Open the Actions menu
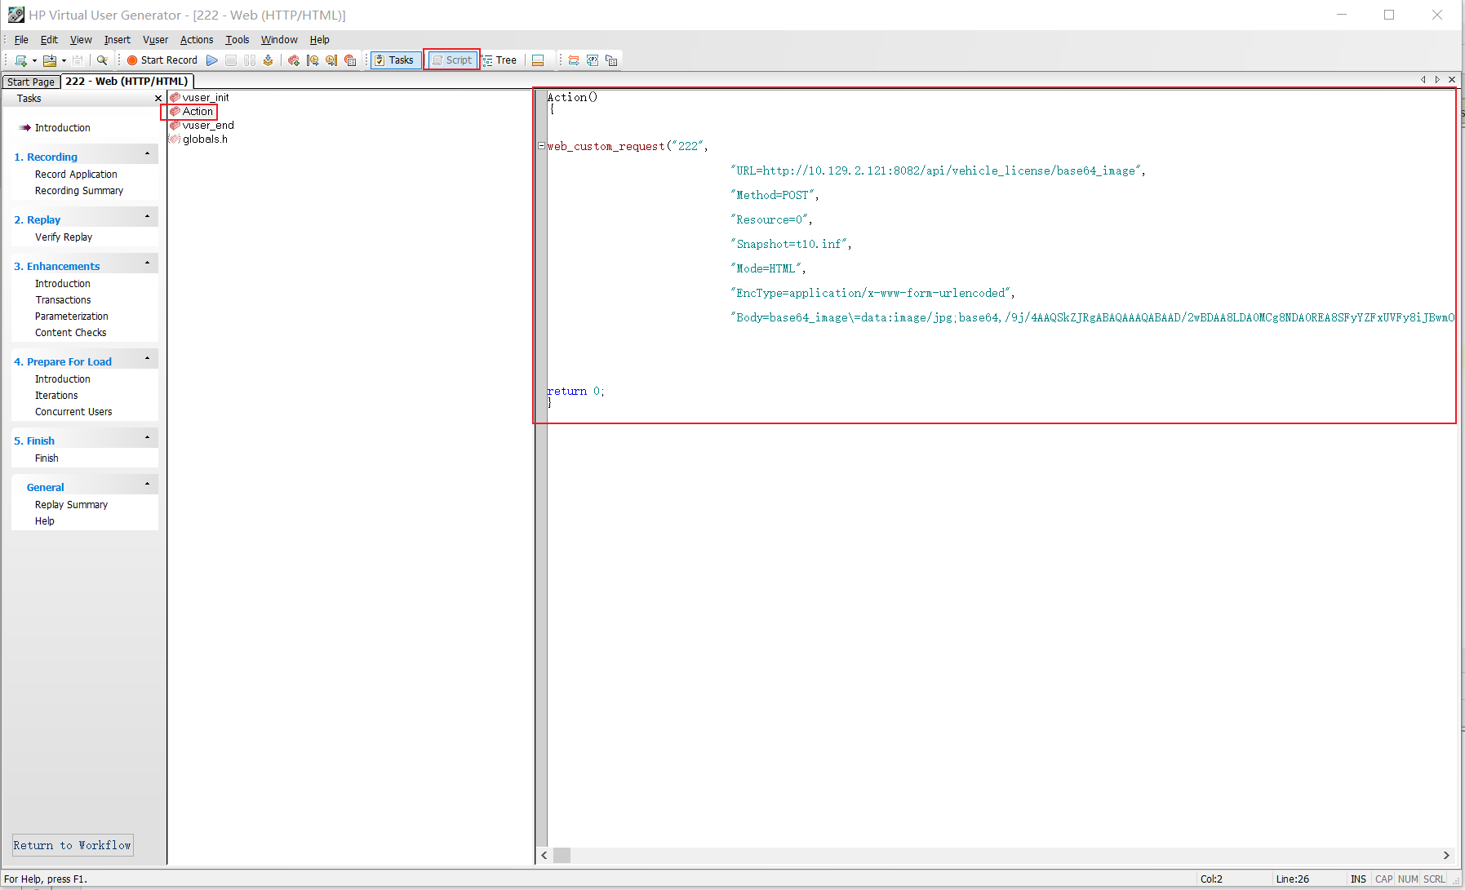This screenshot has height=890, width=1465. point(197,40)
